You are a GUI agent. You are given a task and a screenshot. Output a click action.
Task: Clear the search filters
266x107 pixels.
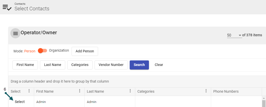159,65
